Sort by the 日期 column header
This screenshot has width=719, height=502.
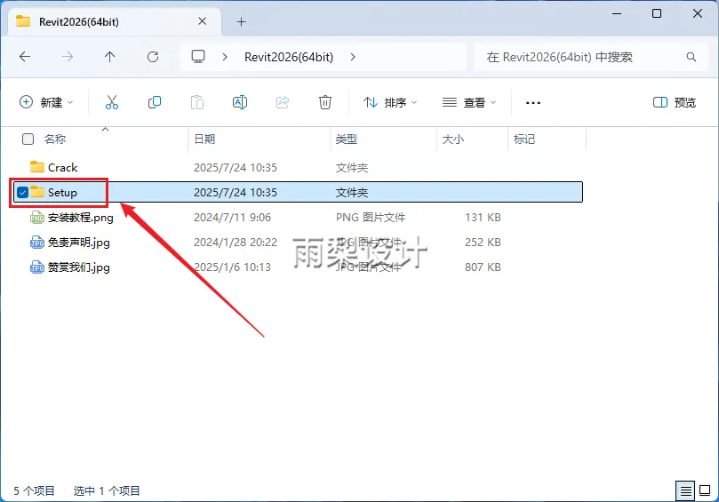click(x=204, y=139)
